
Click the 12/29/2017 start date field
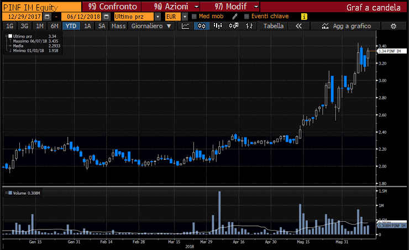pyautogui.click(x=22, y=17)
